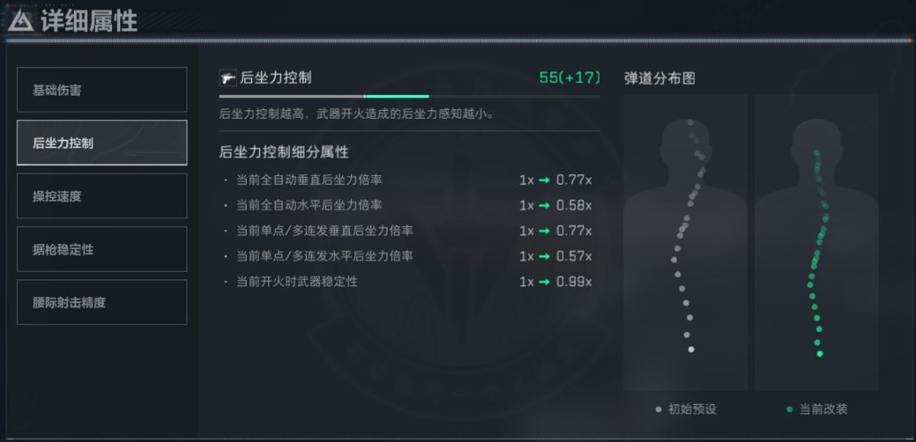Click the triangle logo beside 详细属性
Screen dimensions: 916x442
(x=20, y=20)
